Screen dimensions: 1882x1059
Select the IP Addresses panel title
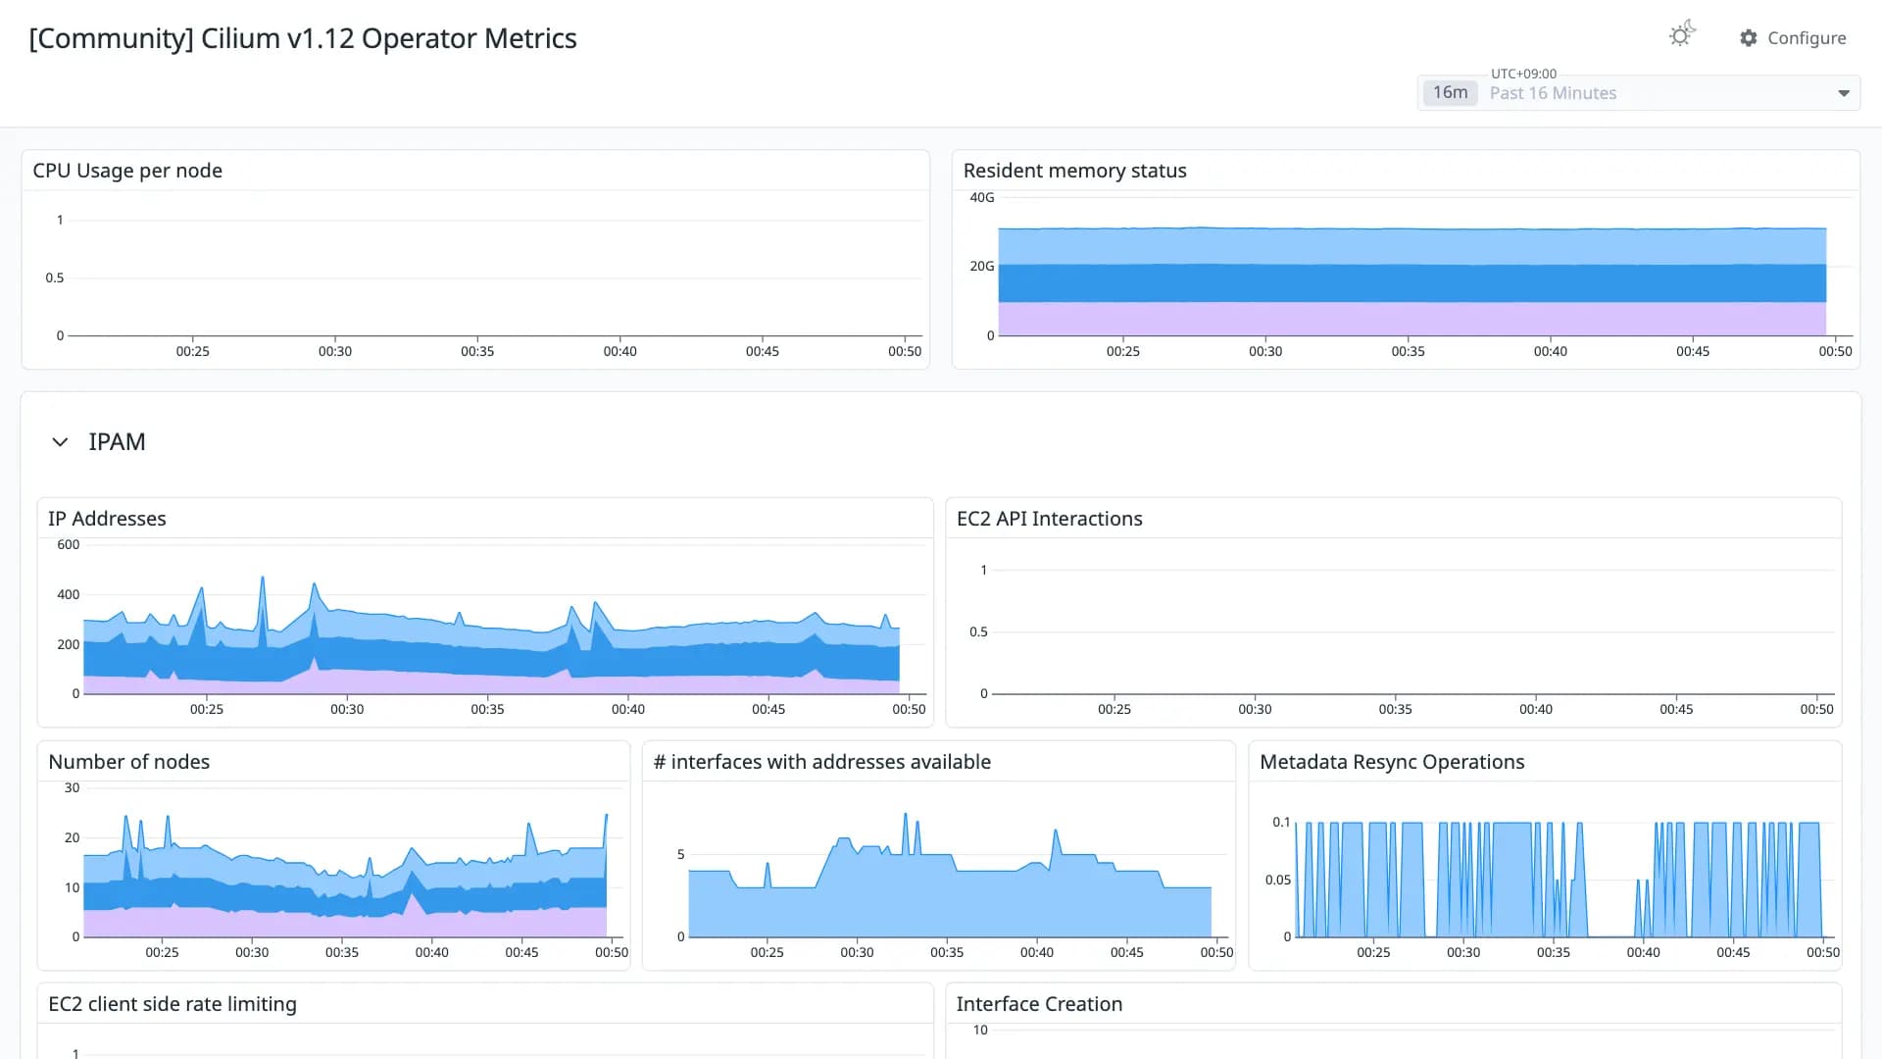[107, 519]
